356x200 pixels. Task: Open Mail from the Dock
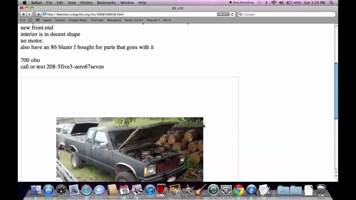(74, 190)
